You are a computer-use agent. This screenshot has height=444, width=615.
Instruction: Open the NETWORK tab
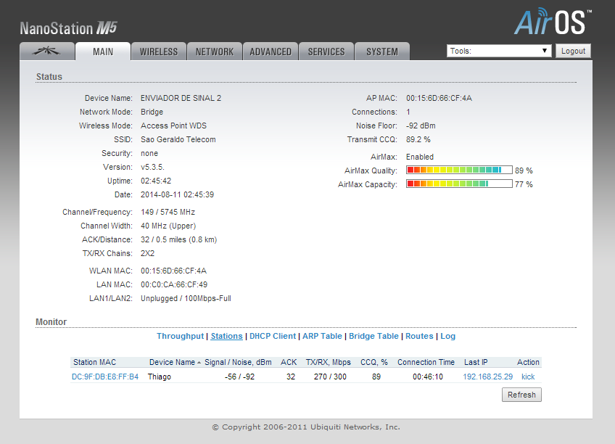pyautogui.click(x=214, y=52)
